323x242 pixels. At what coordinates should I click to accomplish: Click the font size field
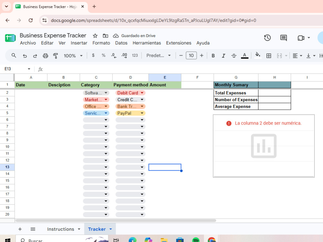click(x=191, y=55)
